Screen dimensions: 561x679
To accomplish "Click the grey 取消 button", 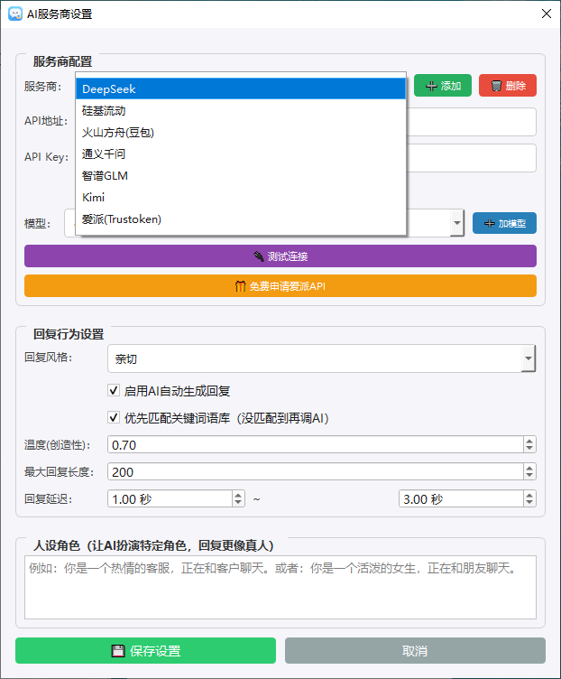I will coord(415,650).
